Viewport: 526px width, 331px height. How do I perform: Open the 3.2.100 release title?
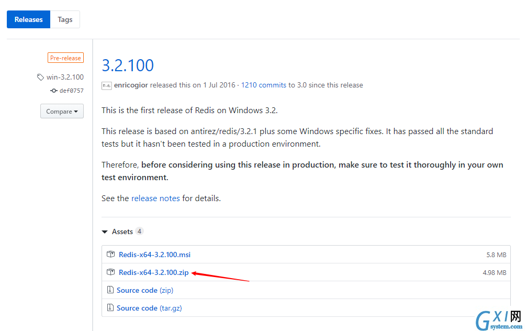[x=128, y=65]
